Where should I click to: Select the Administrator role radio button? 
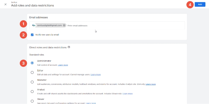tap(32, 63)
